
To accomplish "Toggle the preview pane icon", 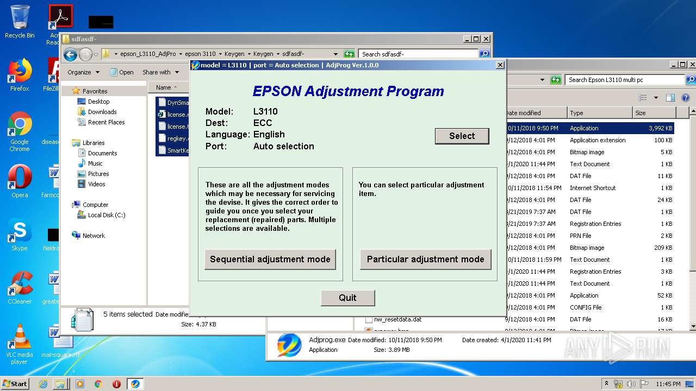I will pos(670,98).
